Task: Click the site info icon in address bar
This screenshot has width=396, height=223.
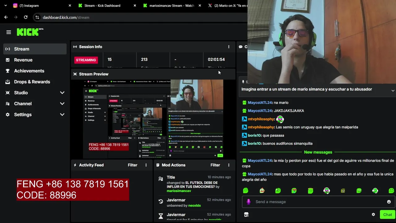Action: click(x=37, y=17)
